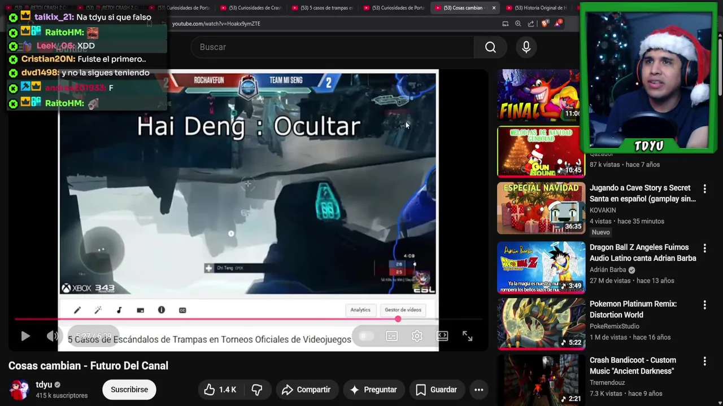Click the Preguntar button
The height and width of the screenshot is (406, 723).
pos(373,390)
